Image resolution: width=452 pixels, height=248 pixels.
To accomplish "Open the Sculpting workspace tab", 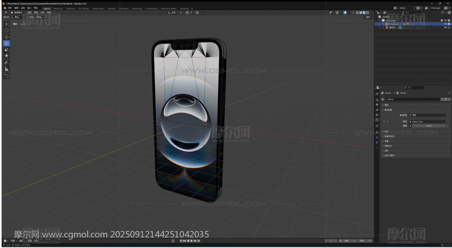I will (x=70, y=8).
